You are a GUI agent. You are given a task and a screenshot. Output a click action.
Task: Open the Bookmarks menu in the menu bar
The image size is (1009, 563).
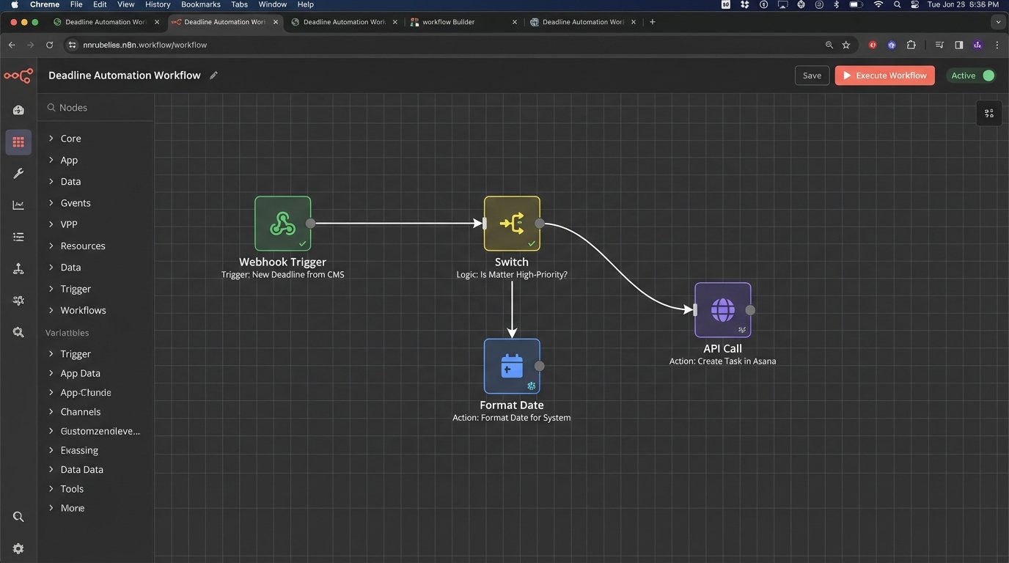[x=200, y=4]
